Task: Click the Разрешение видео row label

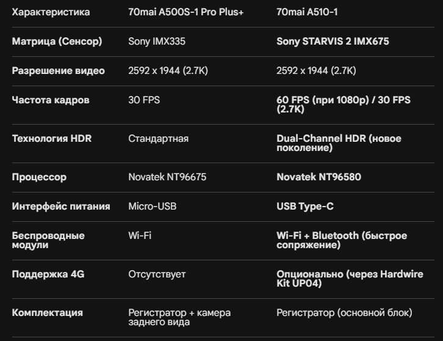Action: tap(58, 71)
